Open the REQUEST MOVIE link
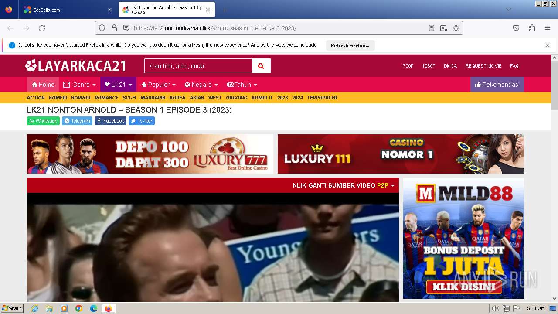 (483, 66)
